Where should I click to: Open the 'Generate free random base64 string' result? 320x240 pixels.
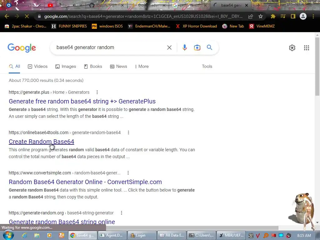pos(82,101)
